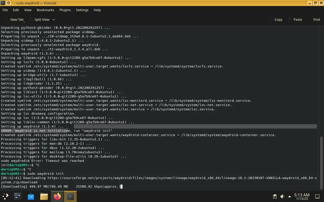Open the file manager from taskbar

pos(44,196)
